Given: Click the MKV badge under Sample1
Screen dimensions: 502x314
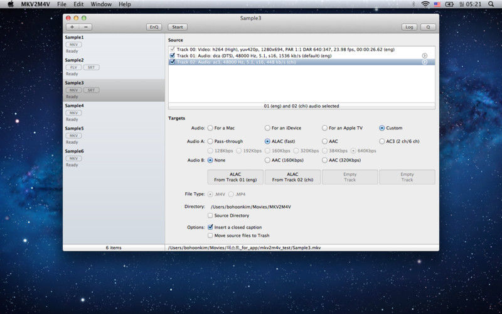Looking at the screenshot, I should click(x=73, y=45).
